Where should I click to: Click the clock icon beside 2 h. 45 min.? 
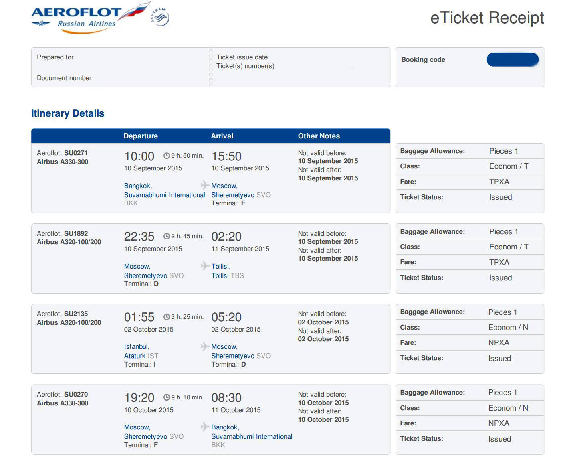167,236
